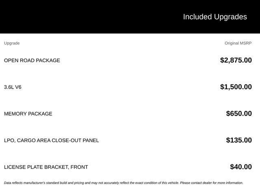
Task: Click the $40.00 price value
Action: (x=241, y=167)
